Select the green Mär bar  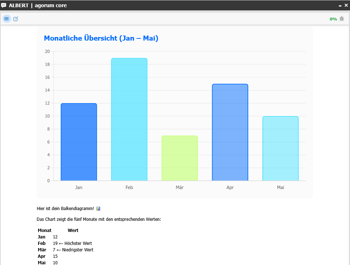(x=179, y=158)
